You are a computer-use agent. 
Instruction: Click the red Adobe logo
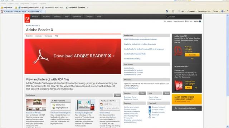click(27, 18)
